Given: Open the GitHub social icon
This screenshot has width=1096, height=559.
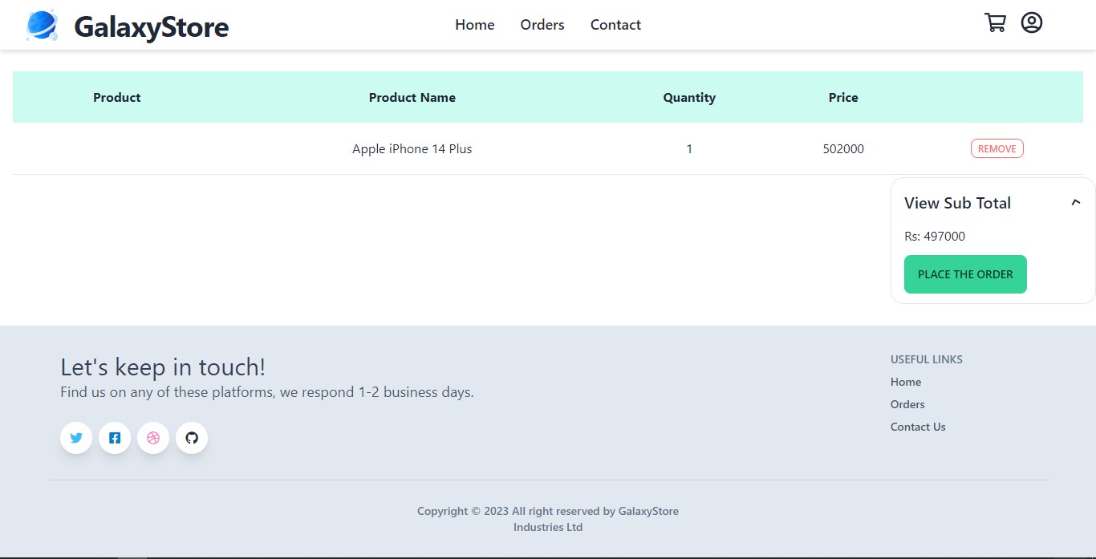Looking at the screenshot, I should coord(192,438).
